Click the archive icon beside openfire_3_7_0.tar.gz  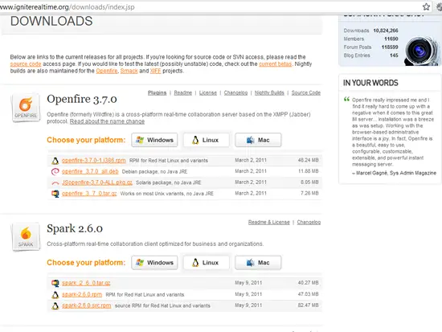[55, 194]
